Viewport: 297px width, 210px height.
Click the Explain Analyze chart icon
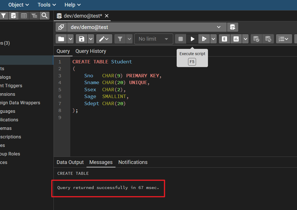236,39
